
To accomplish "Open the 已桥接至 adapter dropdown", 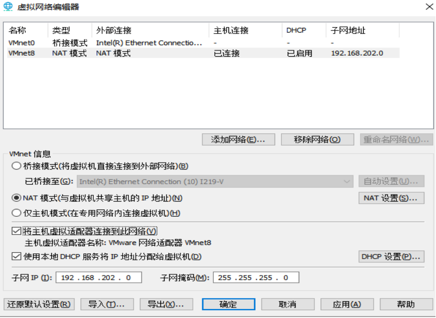I will [x=215, y=182].
